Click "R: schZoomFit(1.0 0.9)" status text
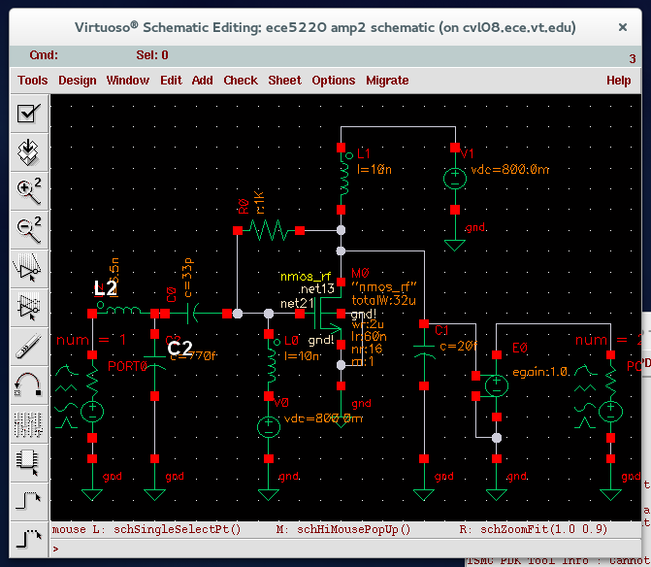Image resolution: width=651 pixels, height=567 pixels. click(533, 529)
